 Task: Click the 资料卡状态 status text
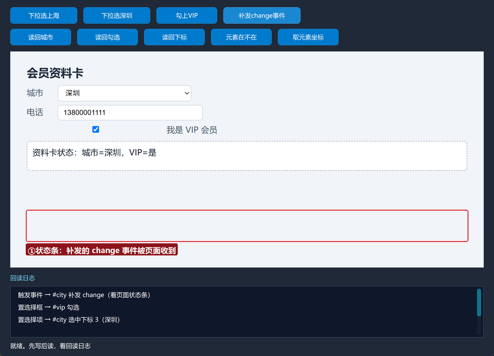pyautogui.click(x=94, y=153)
